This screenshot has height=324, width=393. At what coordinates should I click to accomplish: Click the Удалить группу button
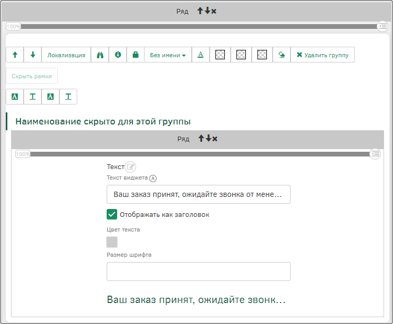[323, 55]
